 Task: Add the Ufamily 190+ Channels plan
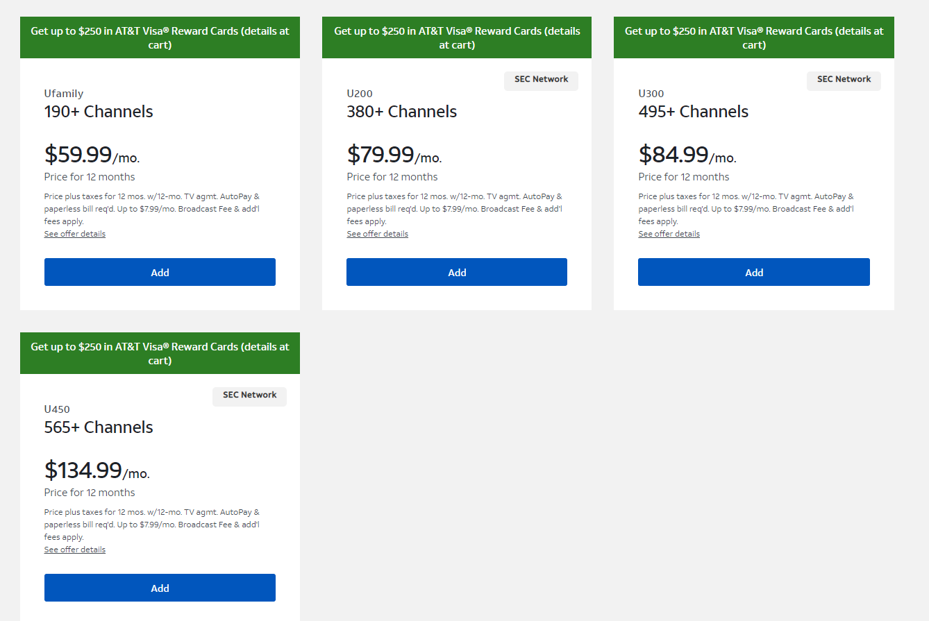(160, 272)
